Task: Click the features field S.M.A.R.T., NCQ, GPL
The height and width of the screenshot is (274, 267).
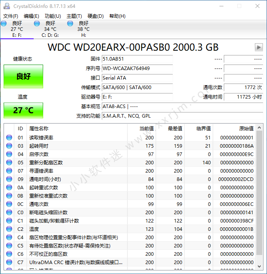Action: (183, 116)
